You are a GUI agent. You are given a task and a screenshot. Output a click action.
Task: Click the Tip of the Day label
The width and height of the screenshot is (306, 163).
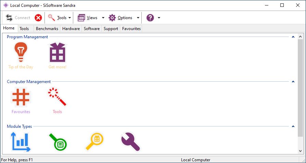pyautogui.click(x=21, y=67)
